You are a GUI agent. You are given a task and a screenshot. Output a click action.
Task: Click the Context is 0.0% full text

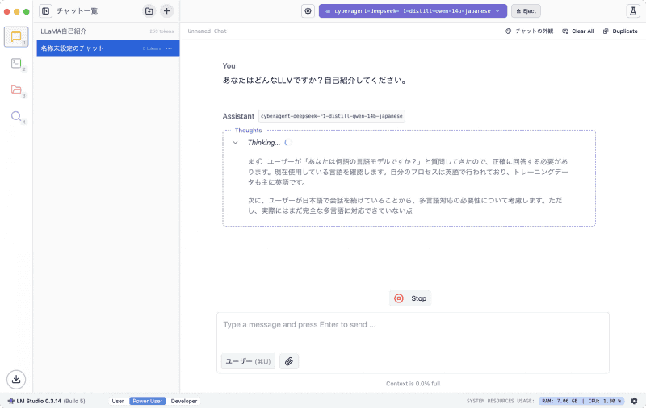[413, 384]
